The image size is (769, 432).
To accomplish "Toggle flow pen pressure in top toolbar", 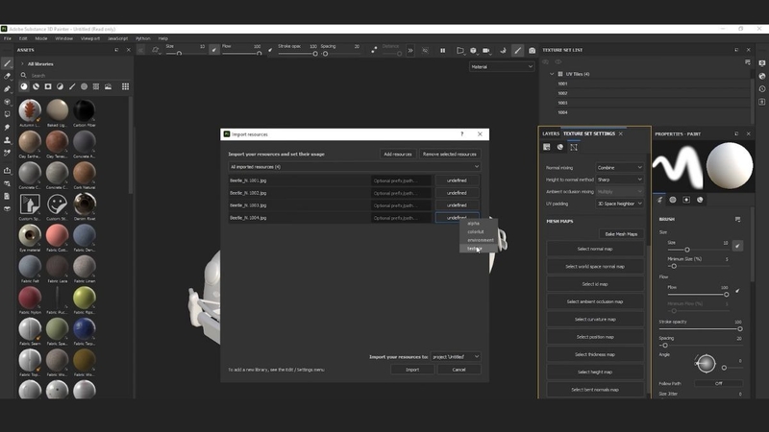I will 270,50.
